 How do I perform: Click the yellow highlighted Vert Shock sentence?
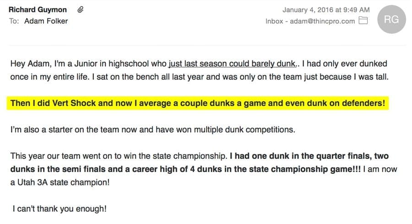(198, 103)
